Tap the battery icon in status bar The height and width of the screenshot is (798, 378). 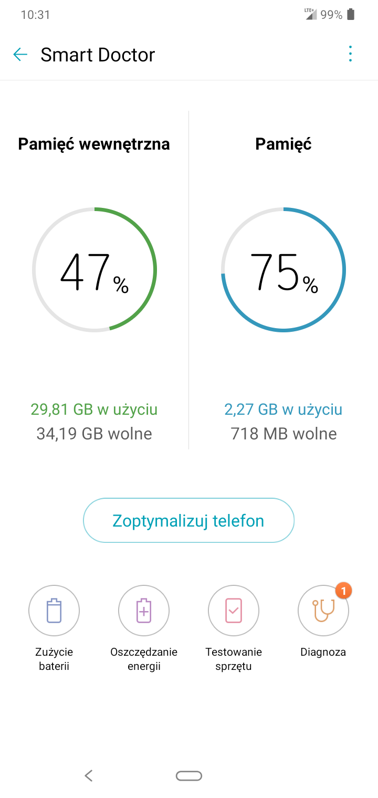tap(351, 15)
